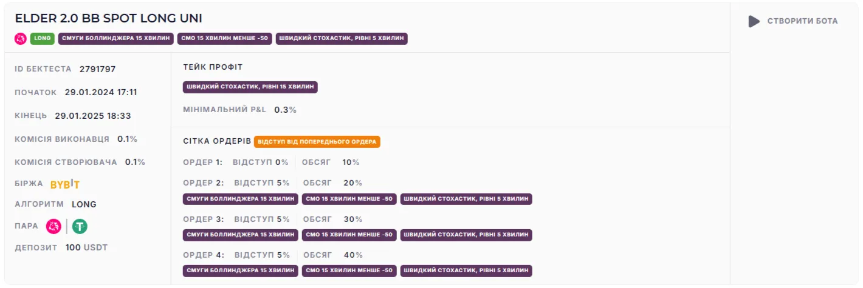Click the Bybit exchange logo
This screenshot has width=863, height=288.
[65, 184]
